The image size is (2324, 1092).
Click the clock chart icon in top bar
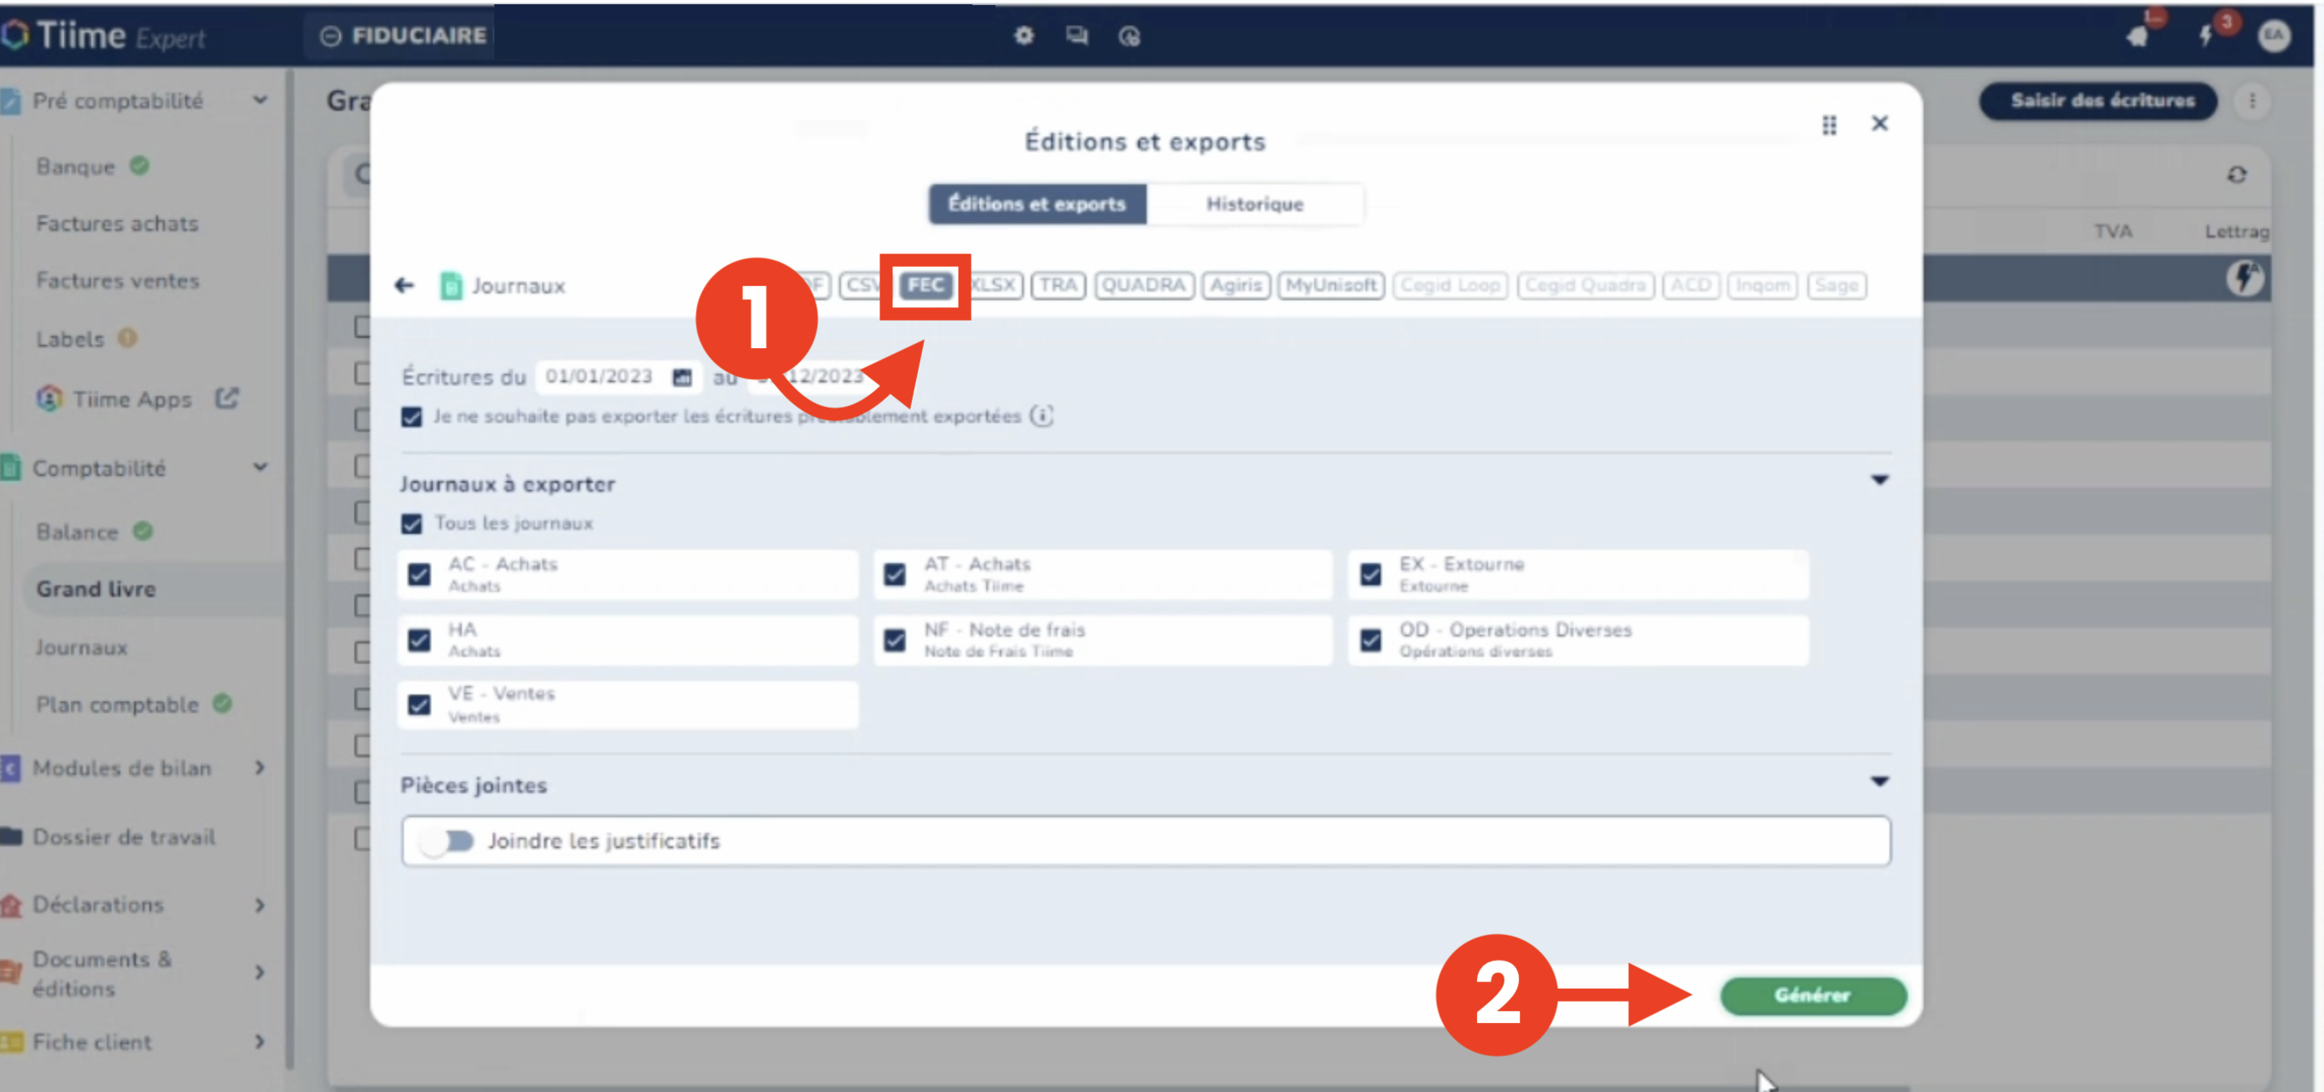click(x=1130, y=36)
